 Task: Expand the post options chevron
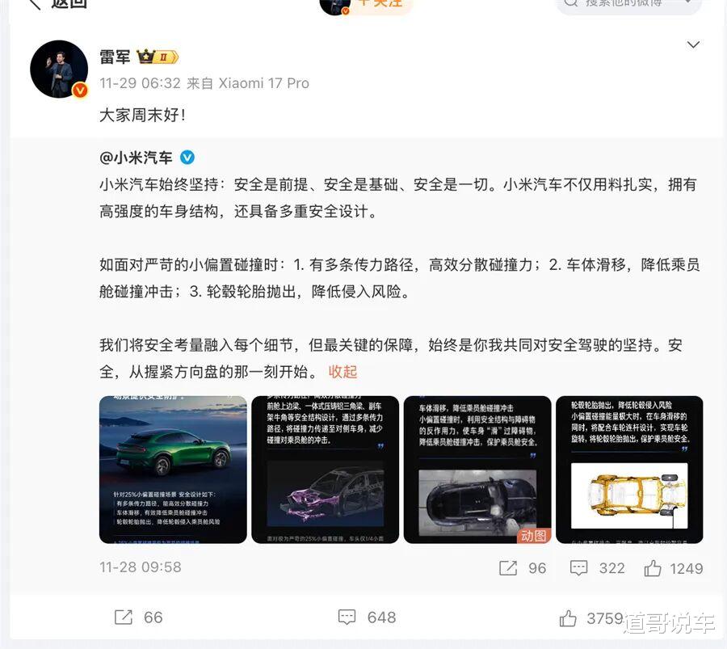[693, 45]
